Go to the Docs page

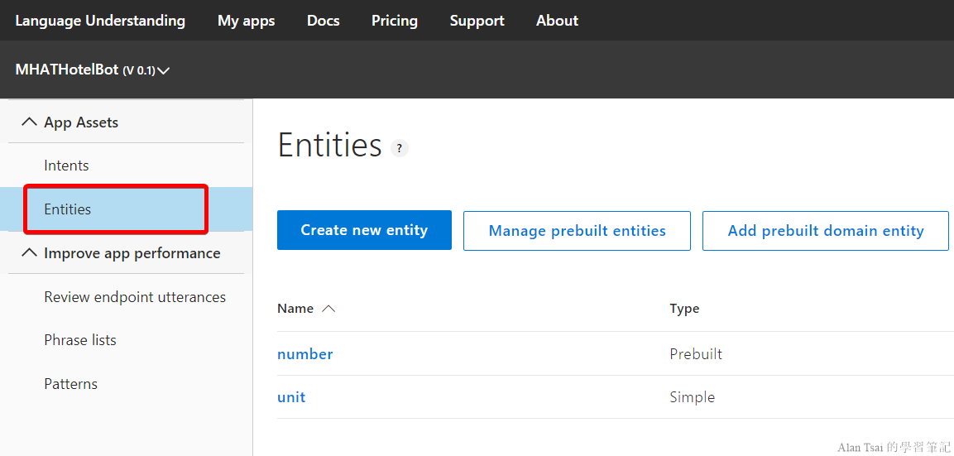pos(323,21)
